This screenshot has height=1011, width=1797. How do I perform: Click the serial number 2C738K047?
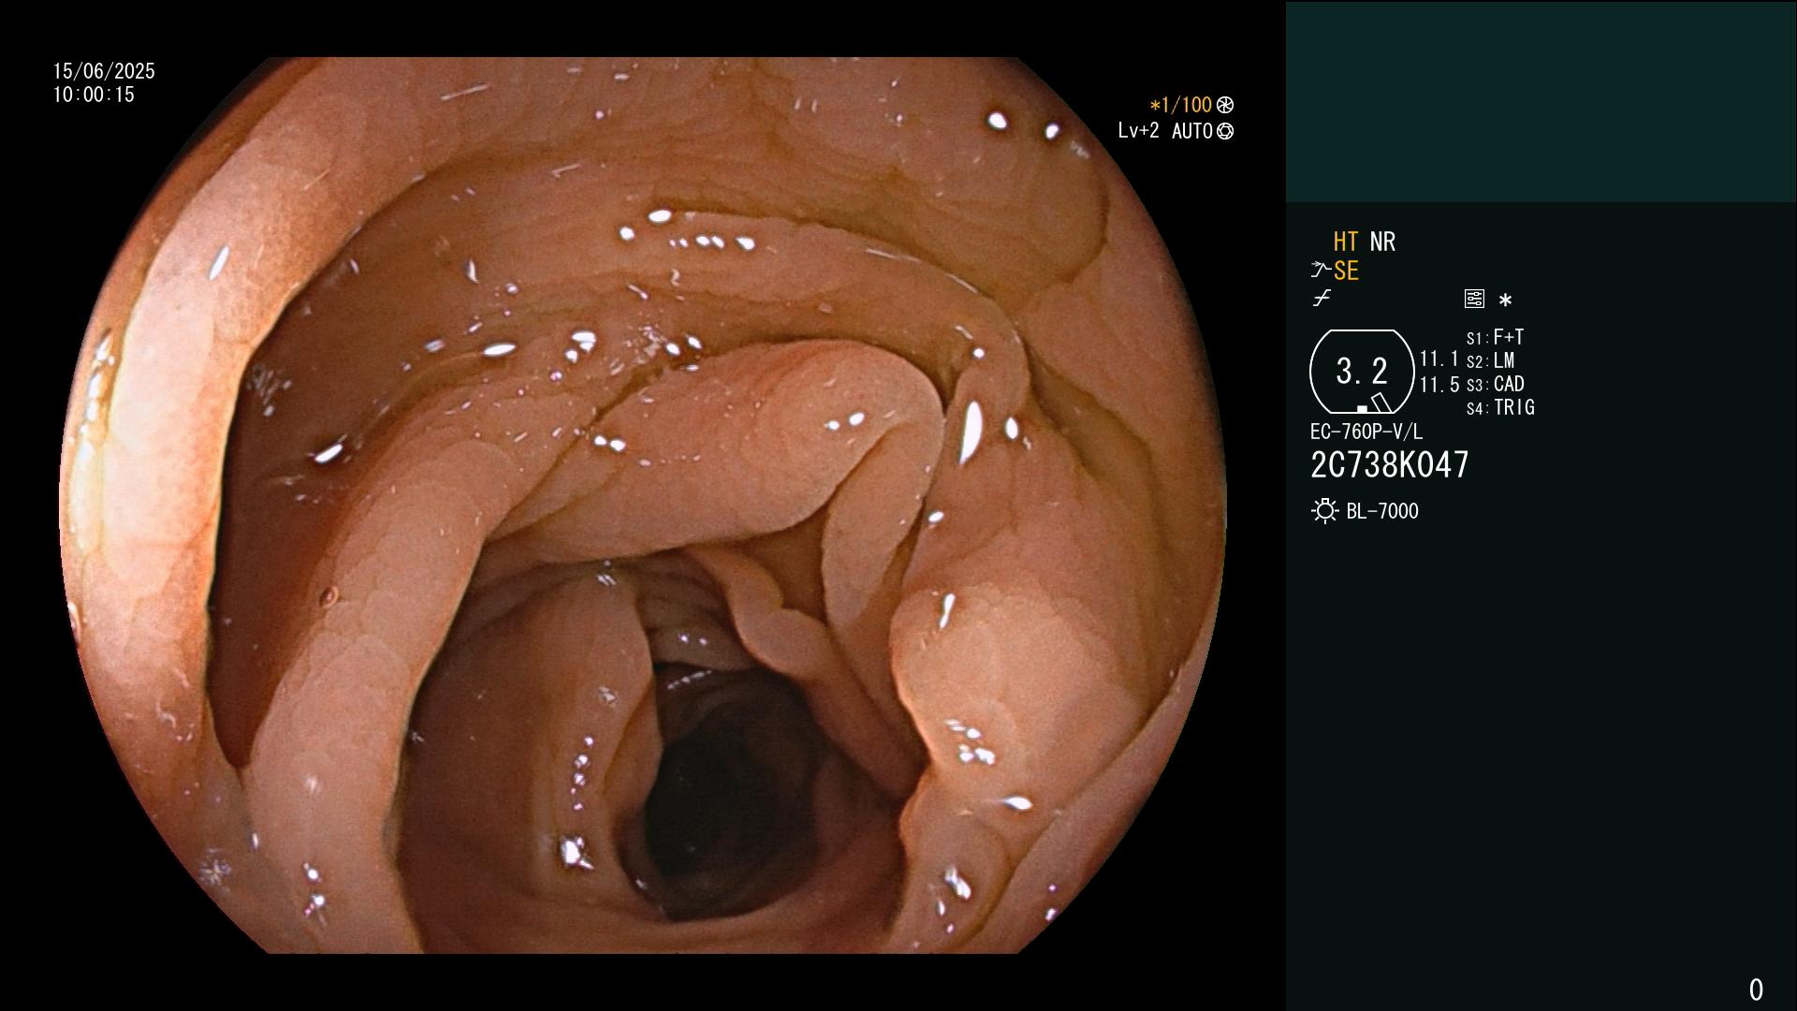[x=1390, y=464]
